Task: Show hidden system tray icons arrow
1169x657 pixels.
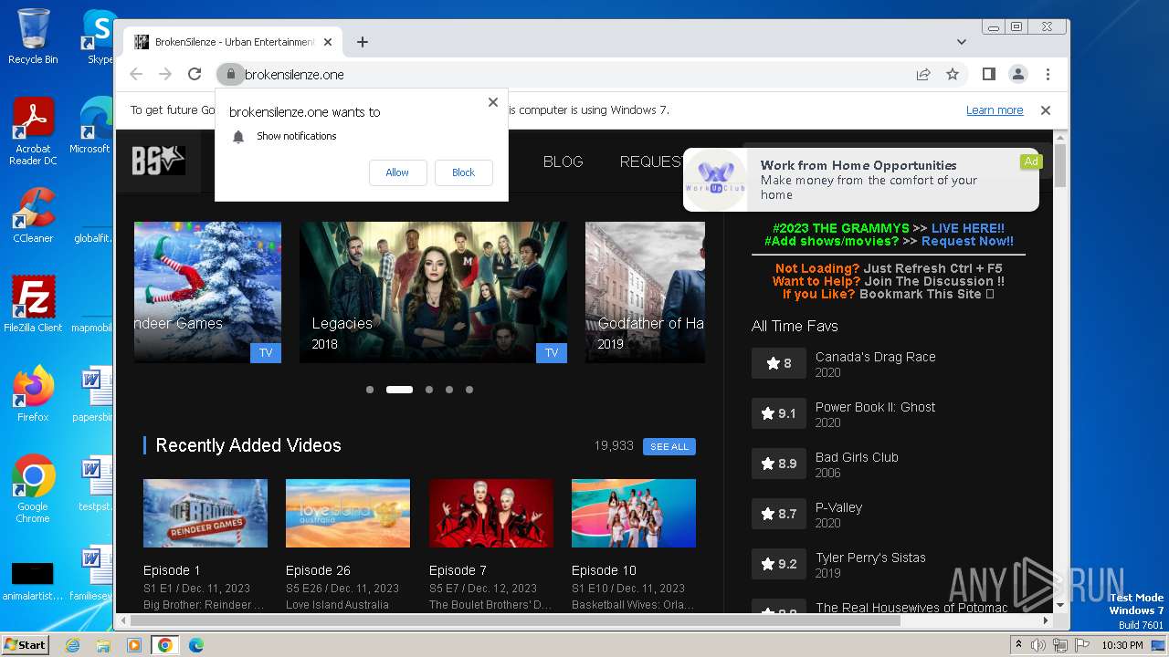Action: point(1018,645)
